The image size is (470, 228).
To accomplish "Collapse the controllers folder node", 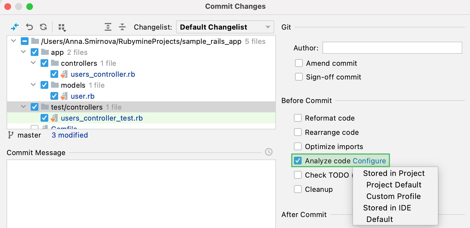I will point(33,63).
